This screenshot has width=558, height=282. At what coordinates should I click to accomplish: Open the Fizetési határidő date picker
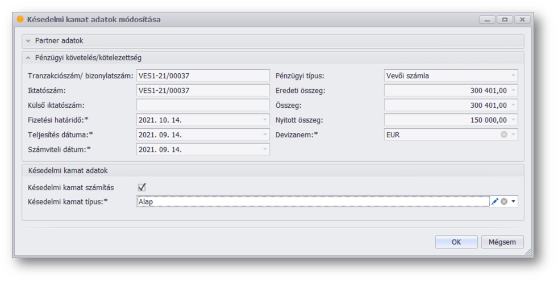coord(265,120)
